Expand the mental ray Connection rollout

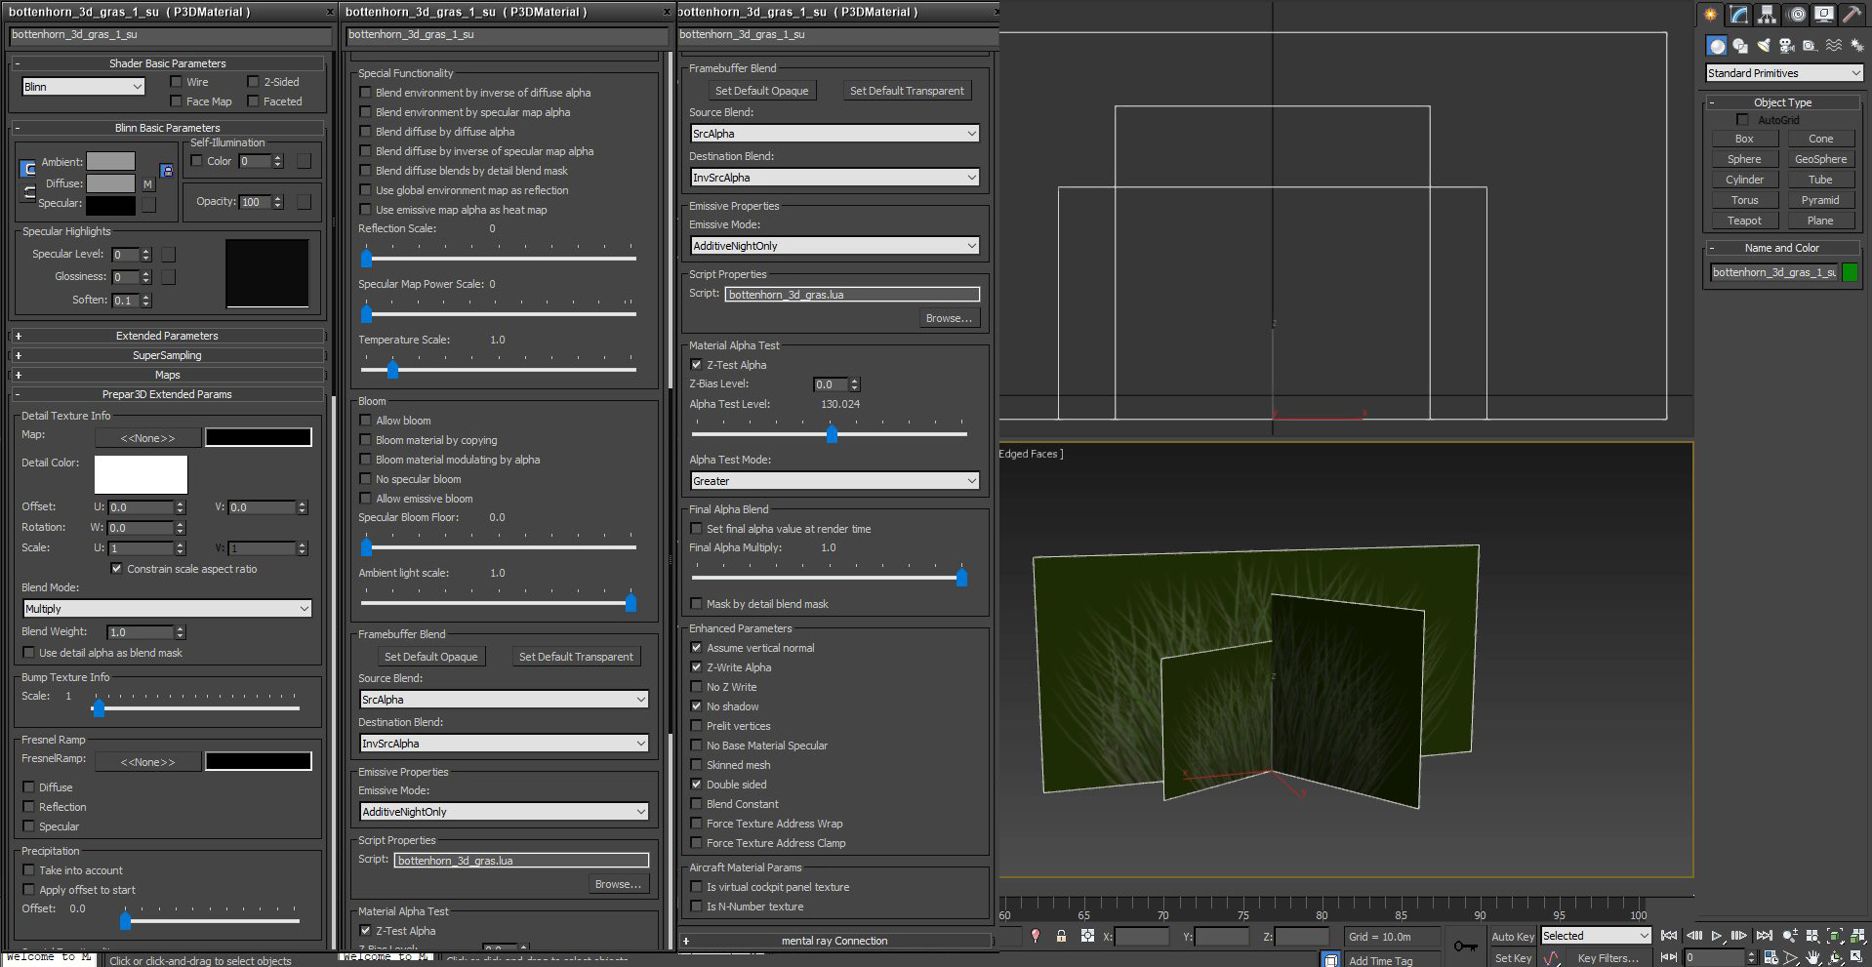[x=834, y=941]
